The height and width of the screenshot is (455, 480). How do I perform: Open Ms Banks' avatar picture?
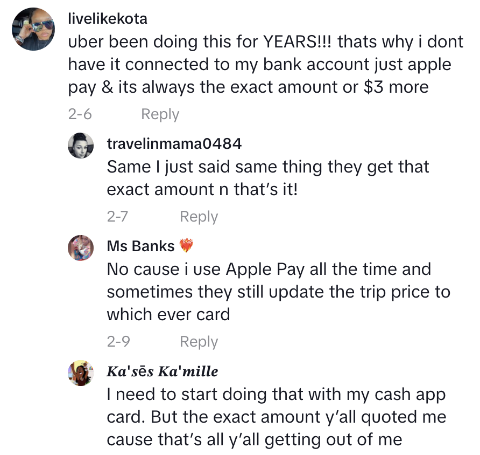[x=81, y=248]
